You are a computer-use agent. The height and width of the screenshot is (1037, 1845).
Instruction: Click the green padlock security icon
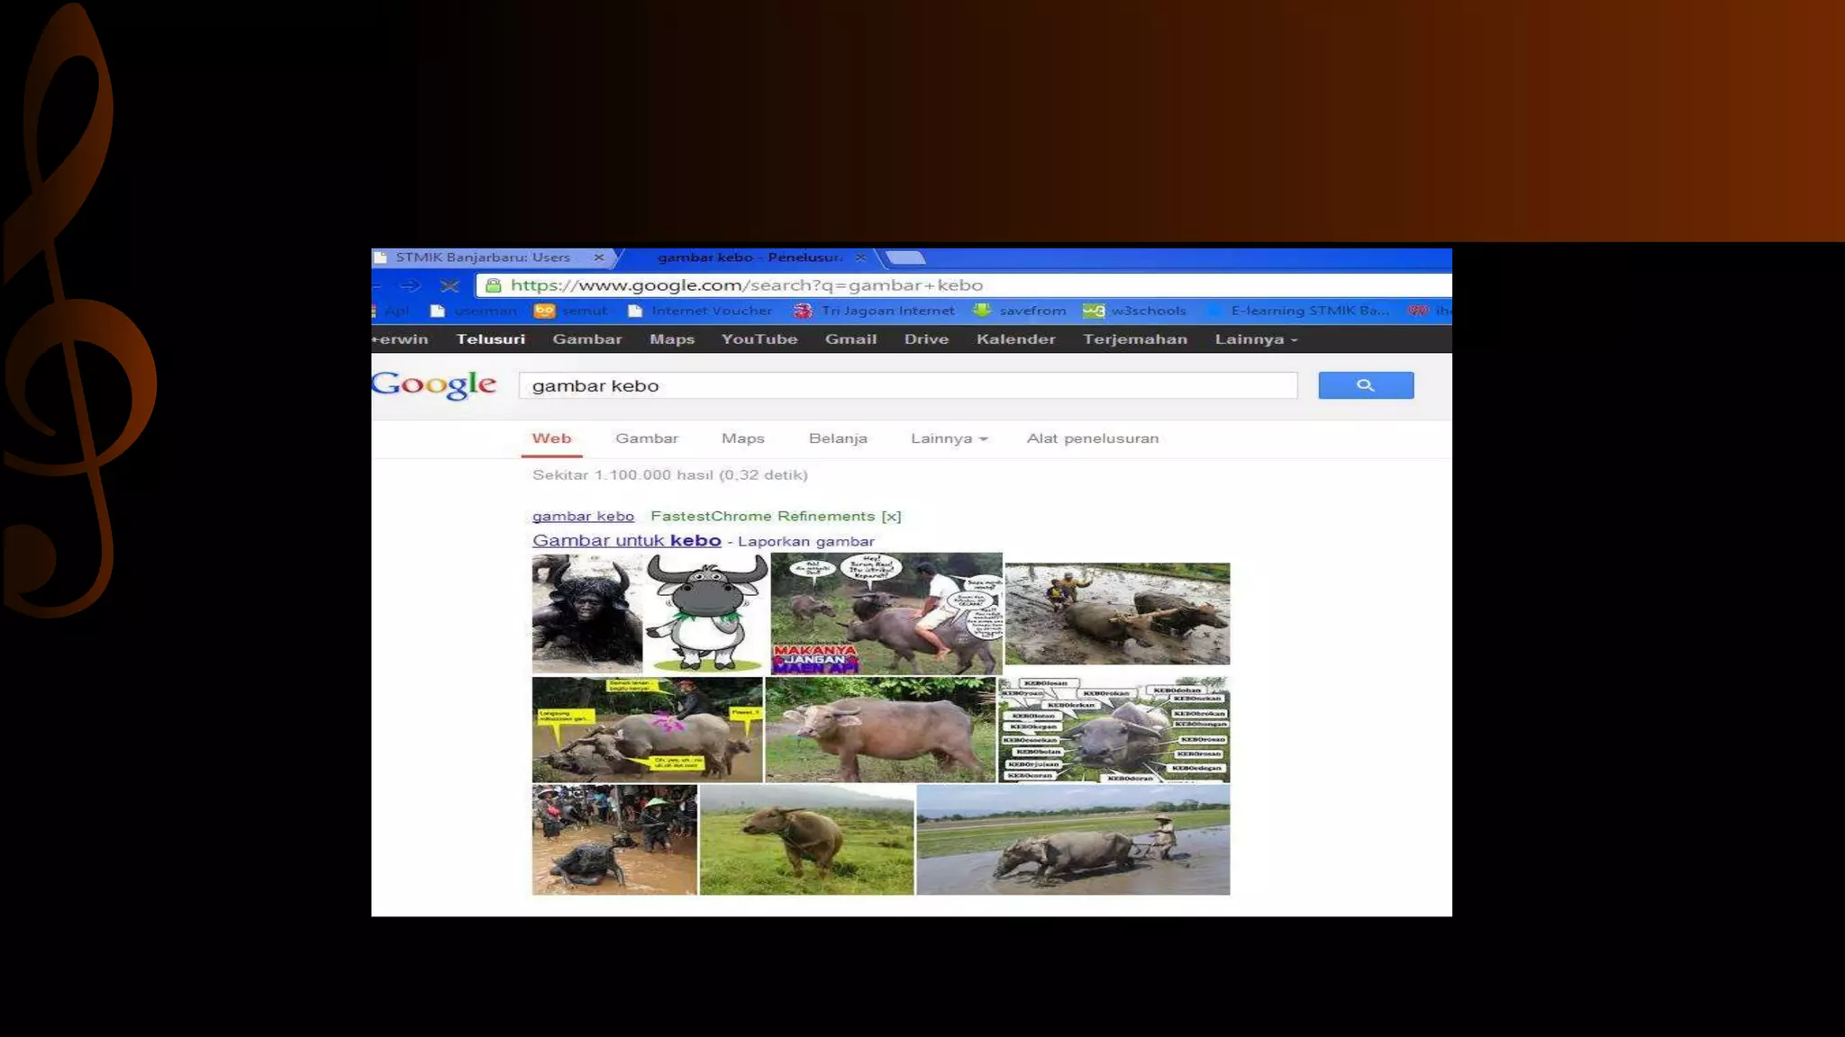pos(493,285)
